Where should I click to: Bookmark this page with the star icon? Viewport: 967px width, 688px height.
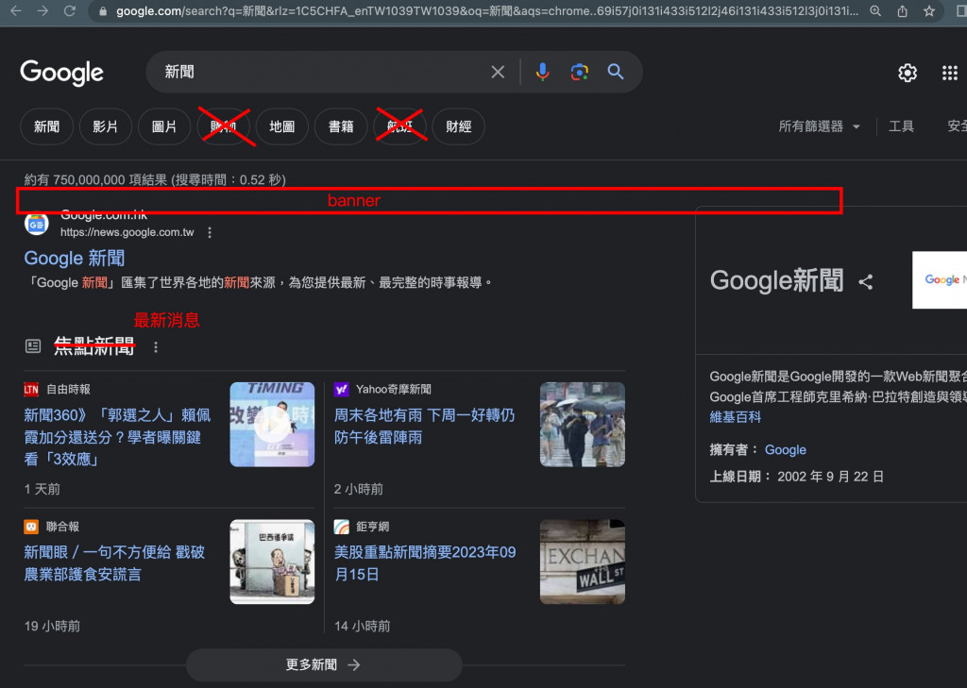(x=929, y=11)
